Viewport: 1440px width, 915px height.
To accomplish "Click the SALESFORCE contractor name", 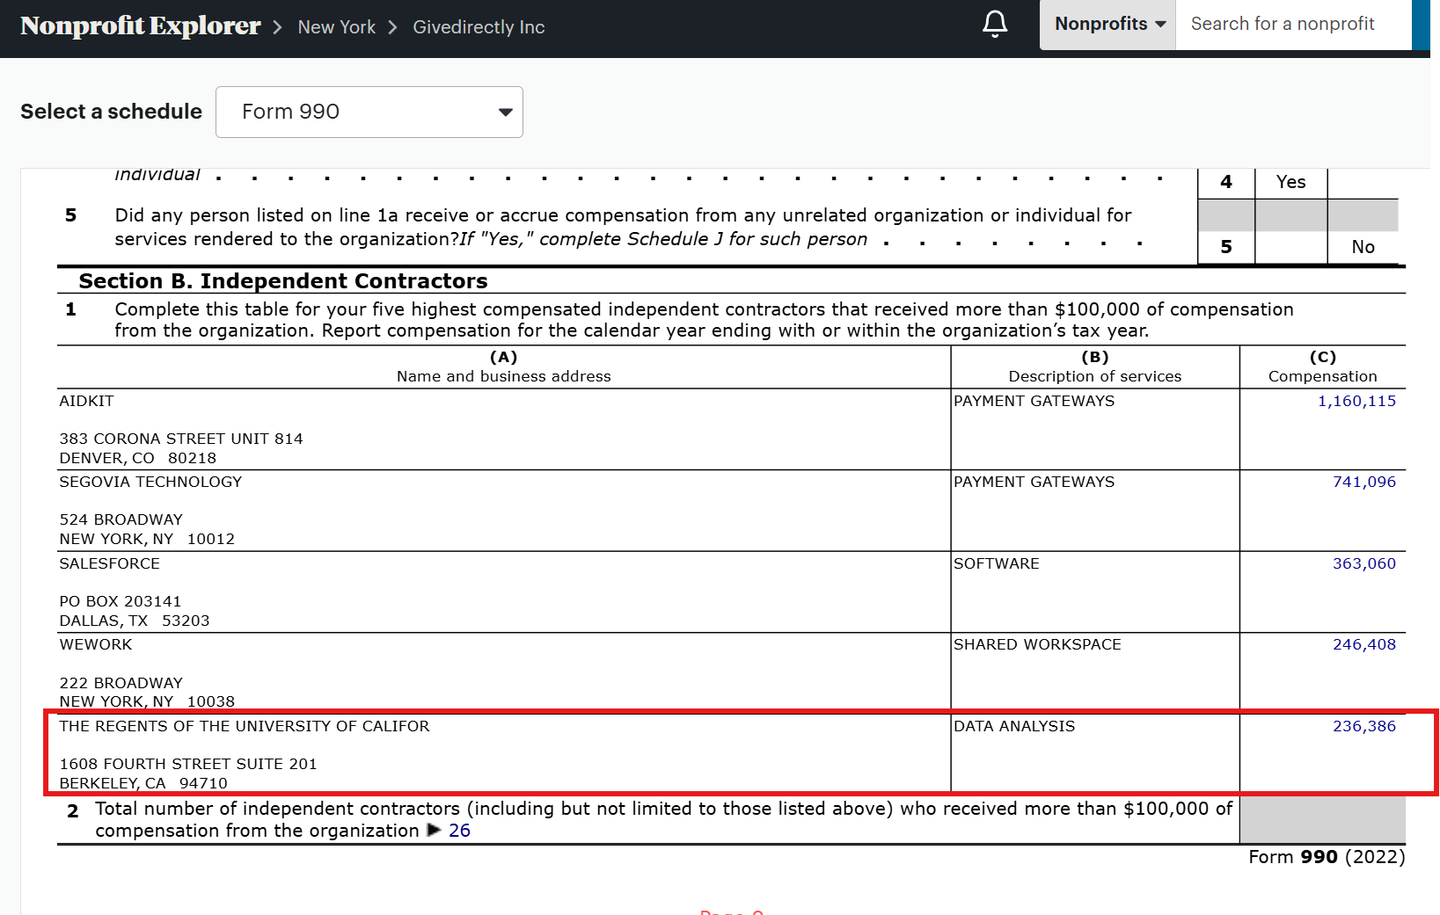I will [110, 563].
